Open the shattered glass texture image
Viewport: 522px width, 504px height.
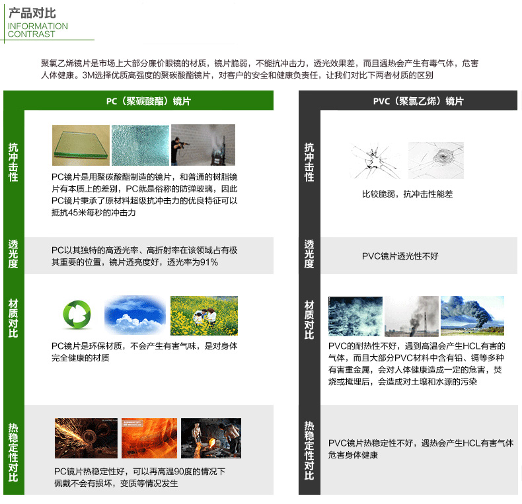coord(140,145)
